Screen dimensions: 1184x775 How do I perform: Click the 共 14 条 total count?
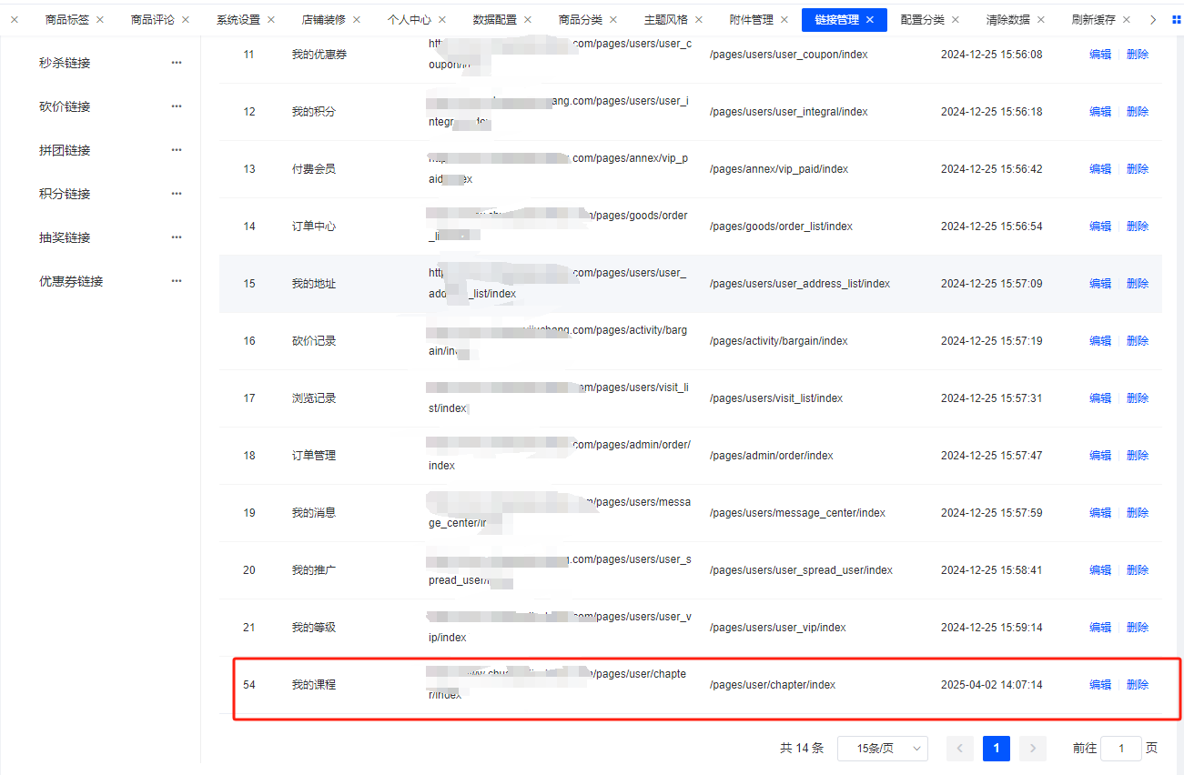click(802, 749)
